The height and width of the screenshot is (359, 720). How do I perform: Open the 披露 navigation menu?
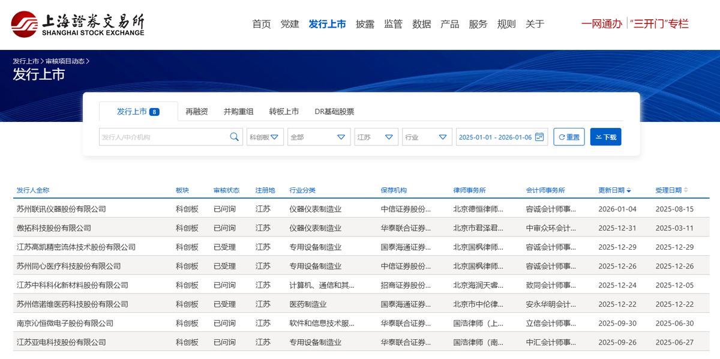tap(365, 24)
